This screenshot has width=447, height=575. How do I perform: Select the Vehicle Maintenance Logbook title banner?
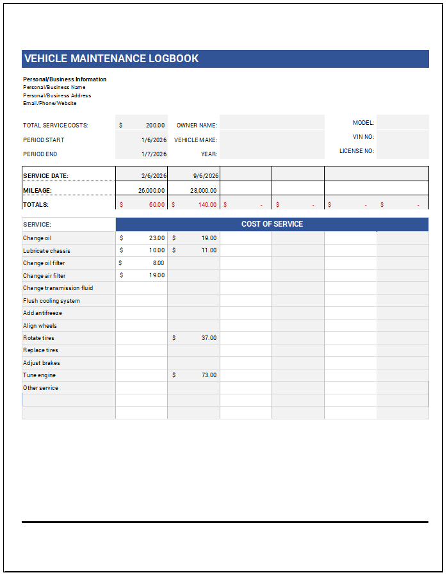click(225, 59)
